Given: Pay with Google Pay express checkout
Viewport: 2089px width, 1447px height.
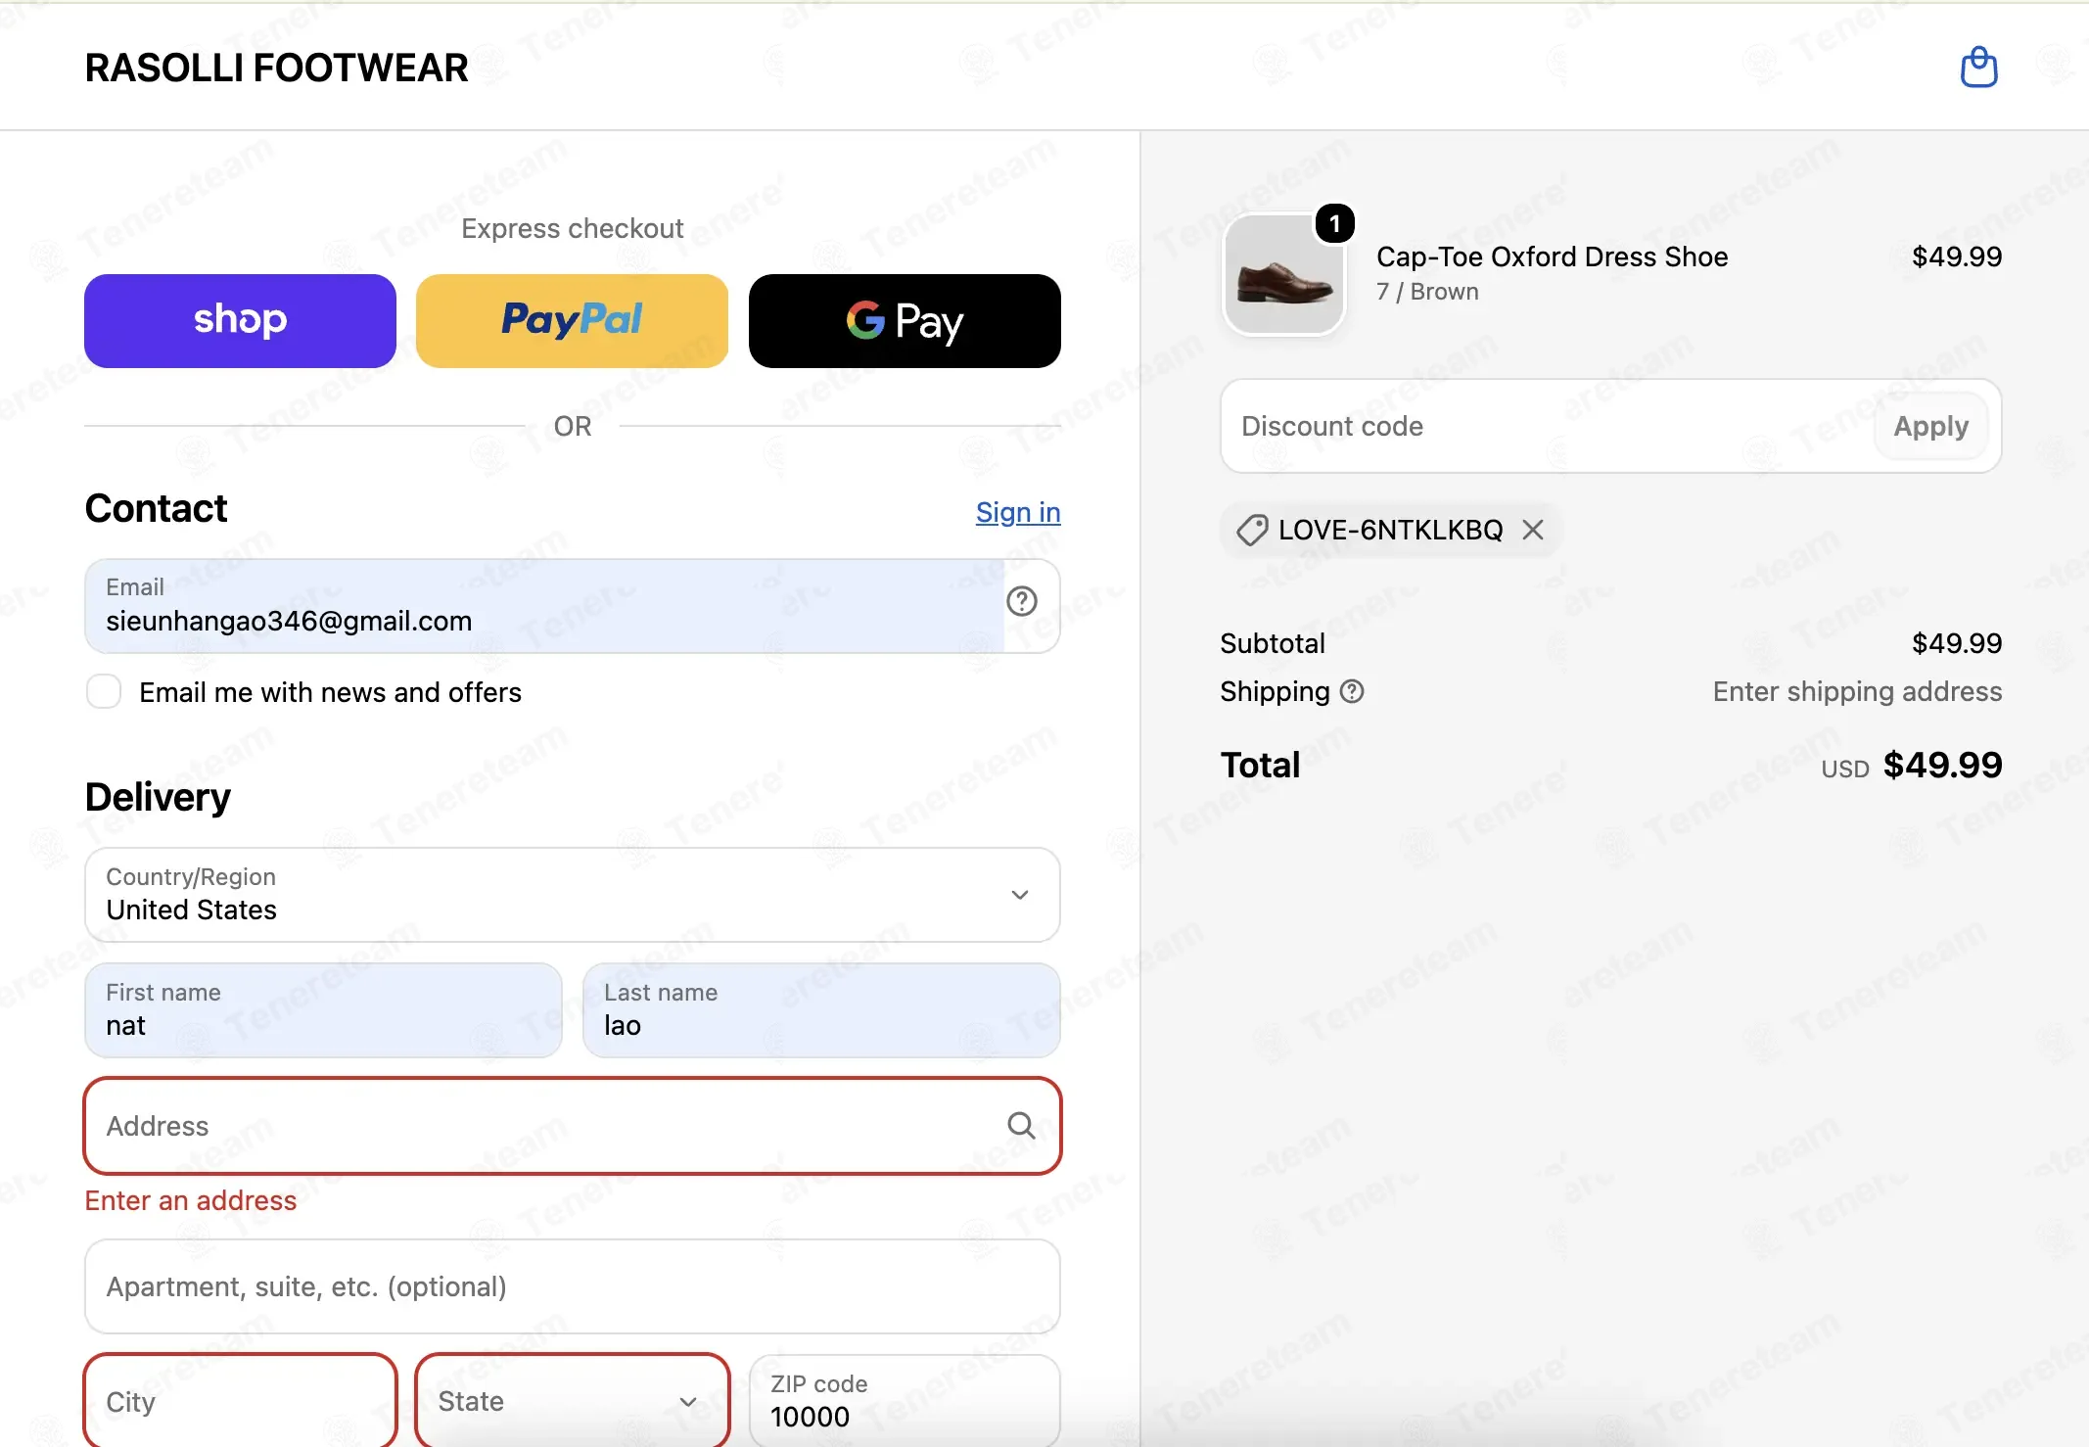Looking at the screenshot, I should click(x=905, y=321).
